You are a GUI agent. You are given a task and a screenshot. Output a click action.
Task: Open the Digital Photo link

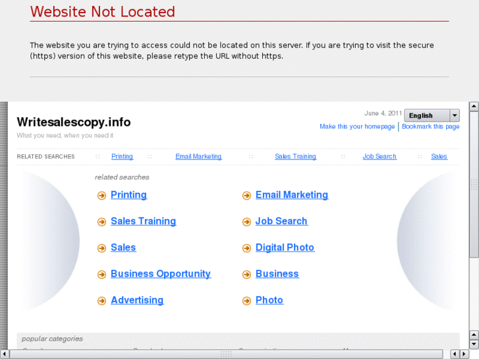[285, 248]
